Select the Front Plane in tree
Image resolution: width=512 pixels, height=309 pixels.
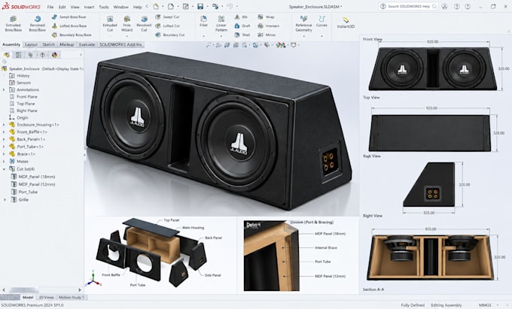tap(27, 96)
